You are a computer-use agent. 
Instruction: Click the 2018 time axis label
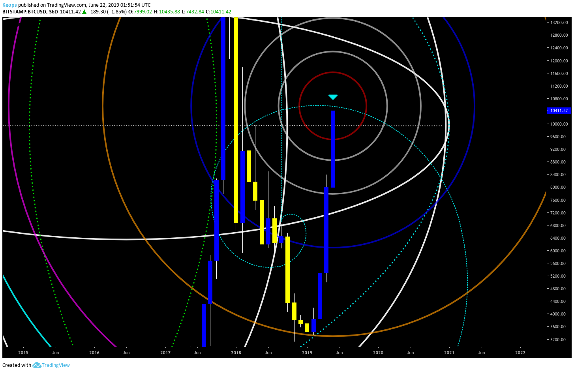(x=236, y=353)
